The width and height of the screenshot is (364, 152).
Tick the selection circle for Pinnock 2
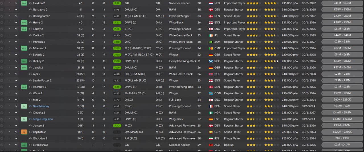coord(2,42)
